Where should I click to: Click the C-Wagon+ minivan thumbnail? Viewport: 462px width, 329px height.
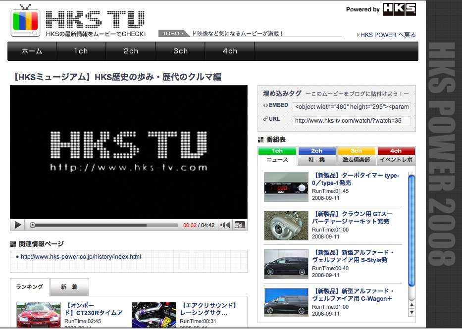coord(286,302)
